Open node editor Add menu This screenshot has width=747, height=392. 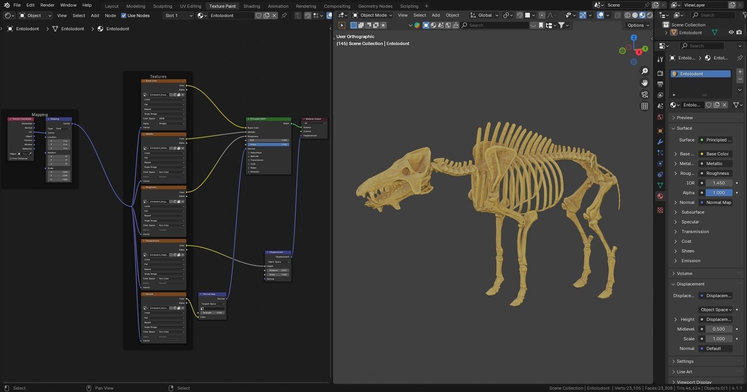(x=95, y=16)
